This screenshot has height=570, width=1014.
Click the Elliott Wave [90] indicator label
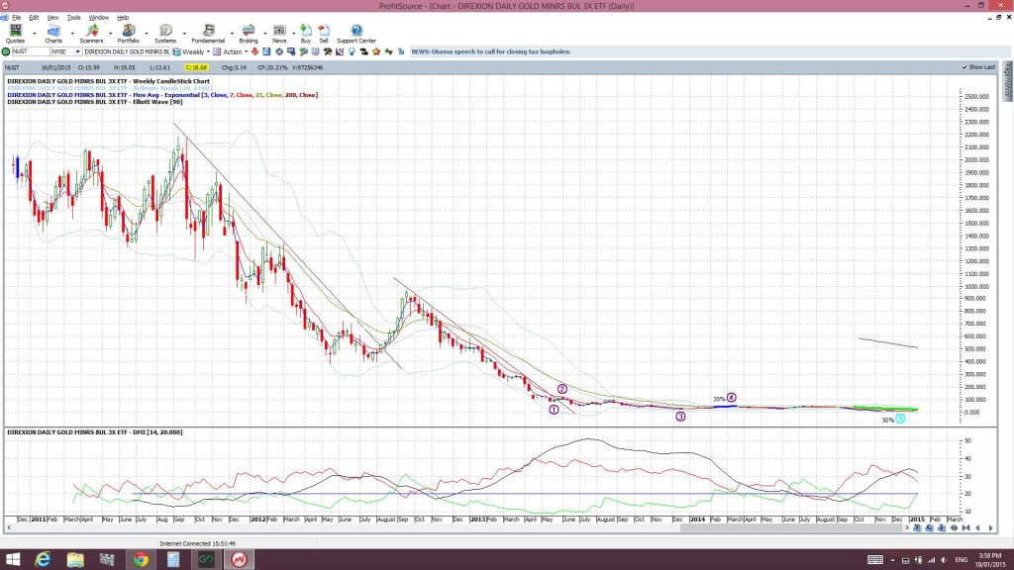(94, 102)
